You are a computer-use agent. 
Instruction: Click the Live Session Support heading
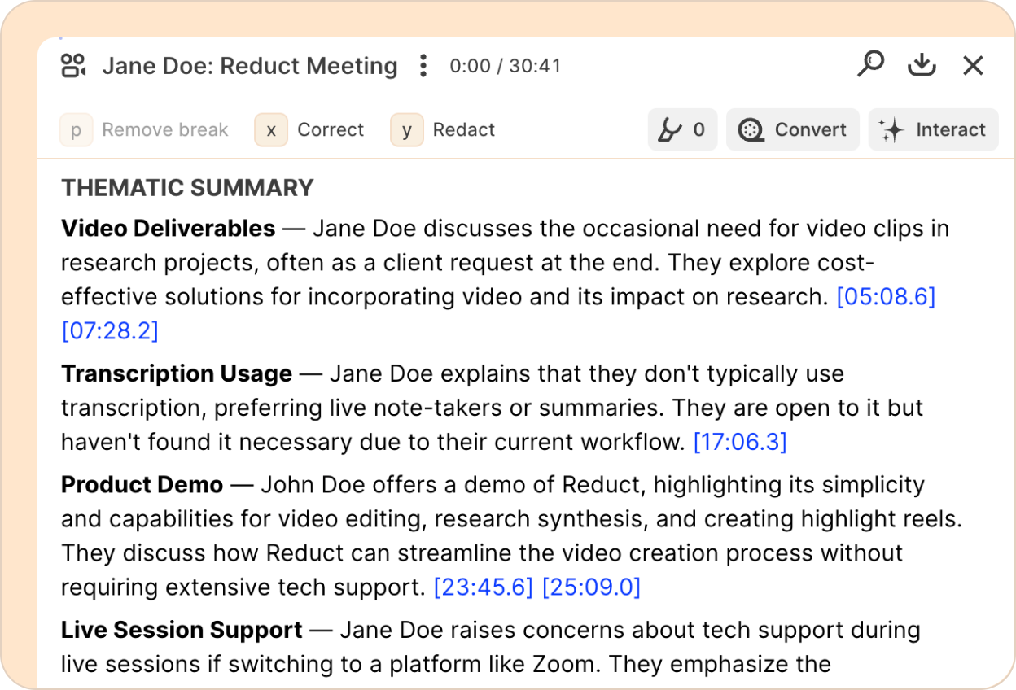click(x=182, y=630)
